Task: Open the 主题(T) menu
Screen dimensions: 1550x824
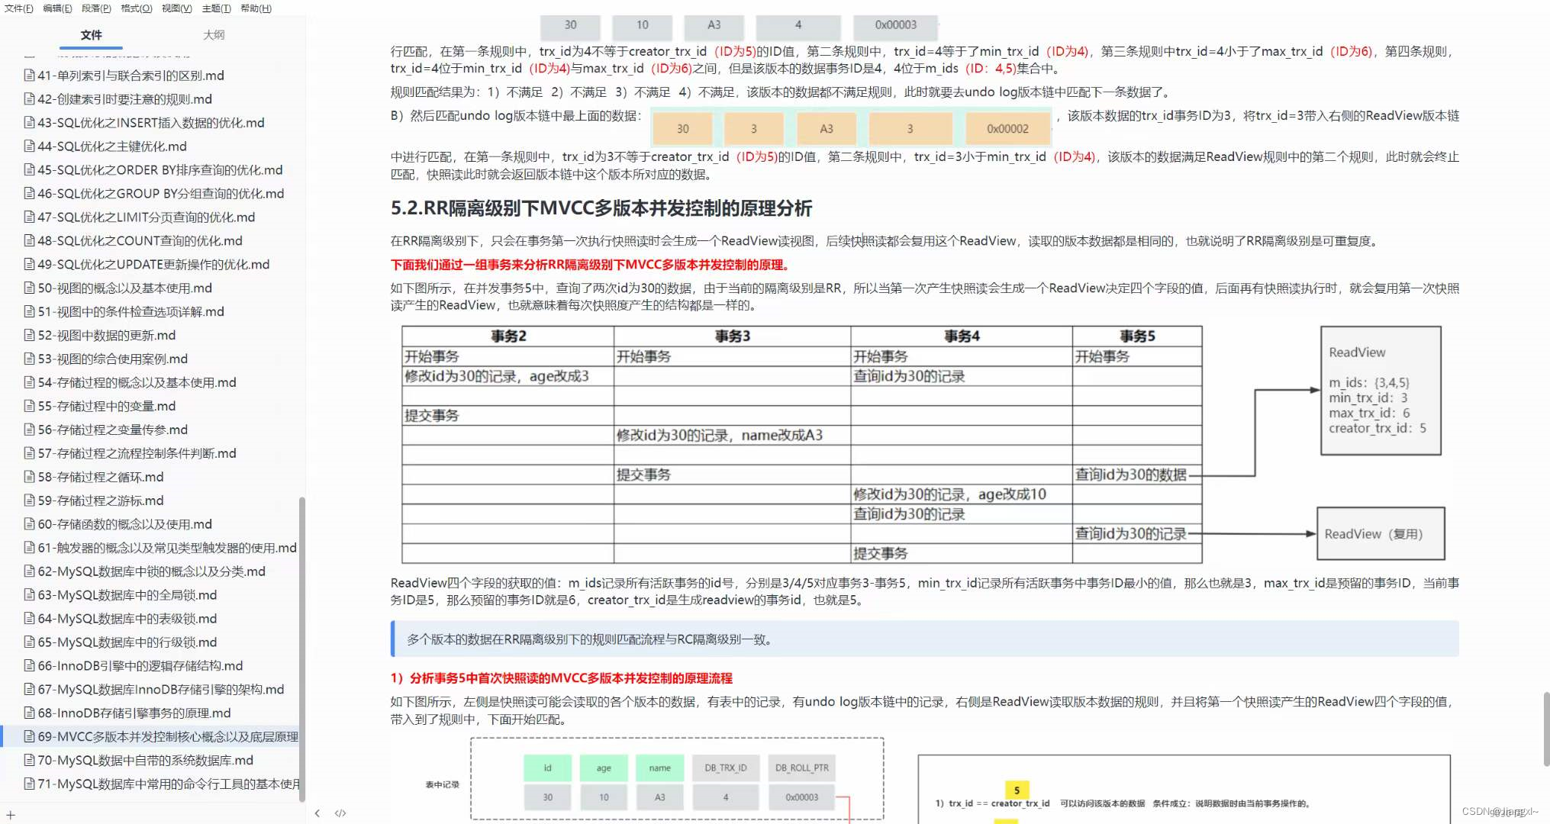Action: (216, 8)
